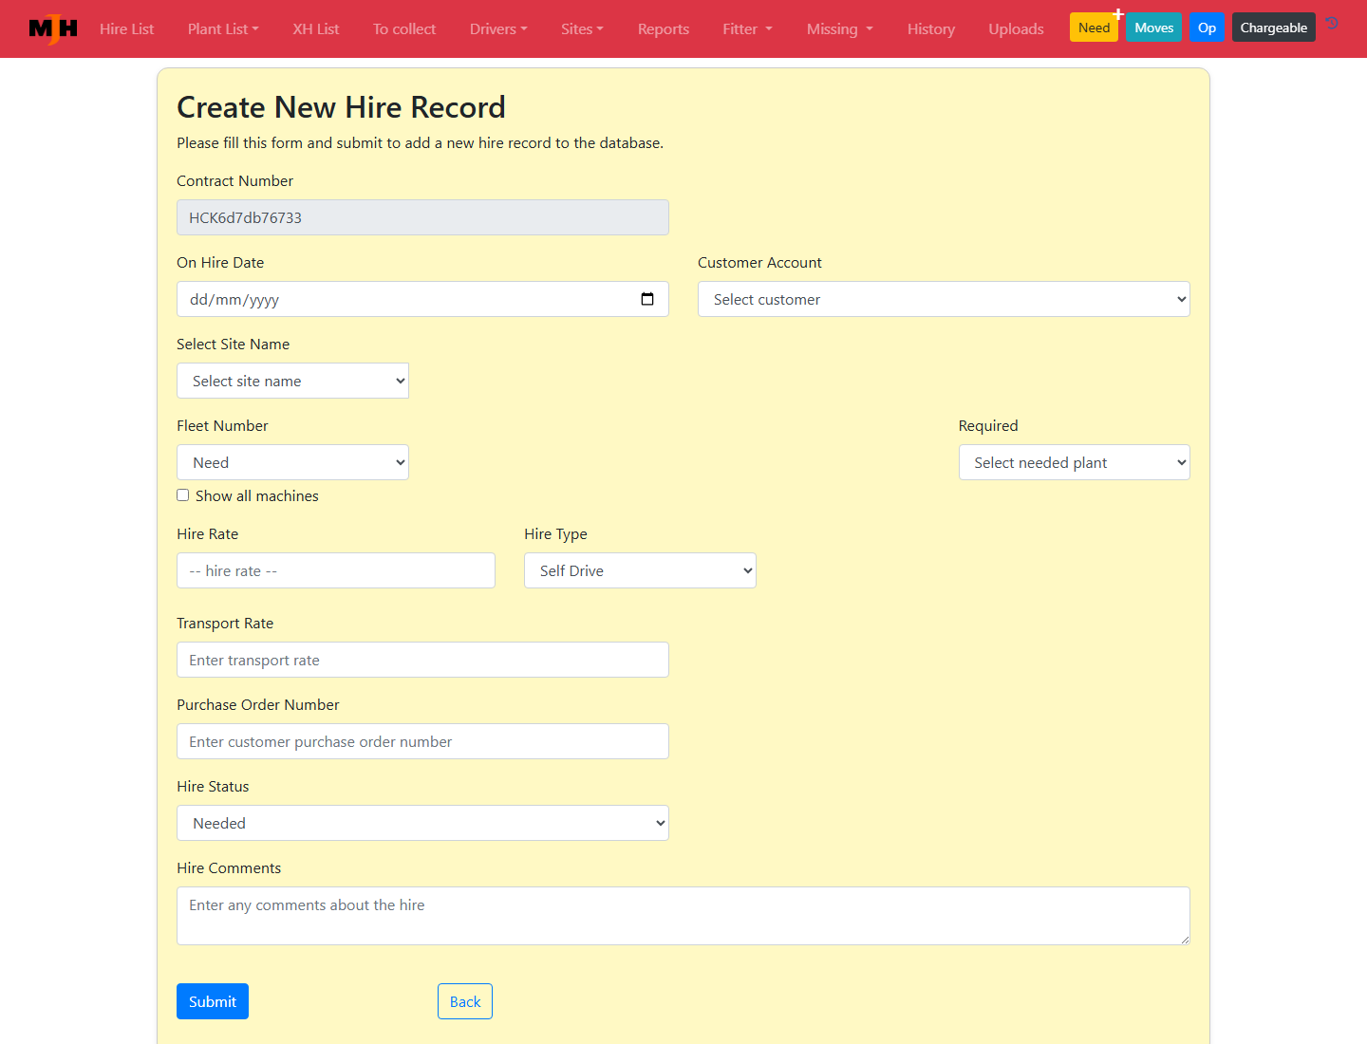Click the blue Op button
The width and height of the screenshot is (1367, 1044).
coord(1207,28)
